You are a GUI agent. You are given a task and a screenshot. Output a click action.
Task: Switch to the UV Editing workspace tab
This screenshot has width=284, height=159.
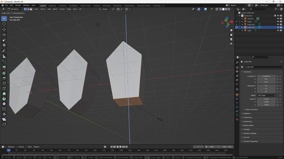[x=73, y=6]
